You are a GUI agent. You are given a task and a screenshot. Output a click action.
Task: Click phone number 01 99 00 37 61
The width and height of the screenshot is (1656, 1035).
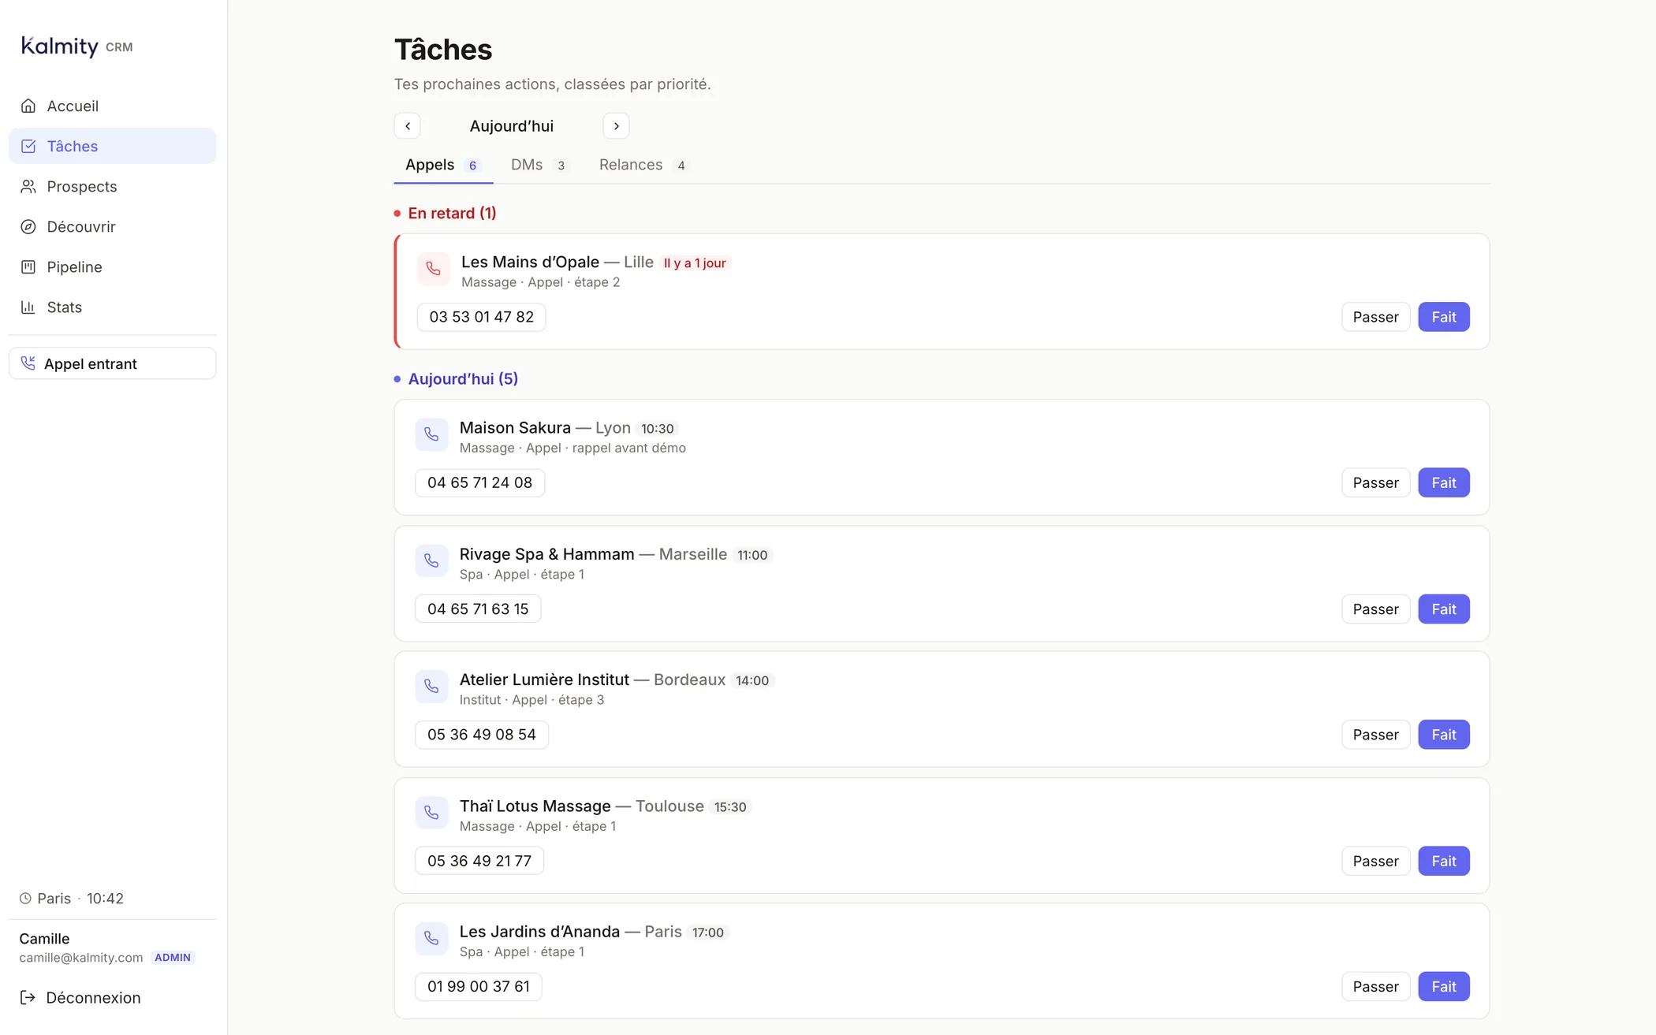(479, 986)
